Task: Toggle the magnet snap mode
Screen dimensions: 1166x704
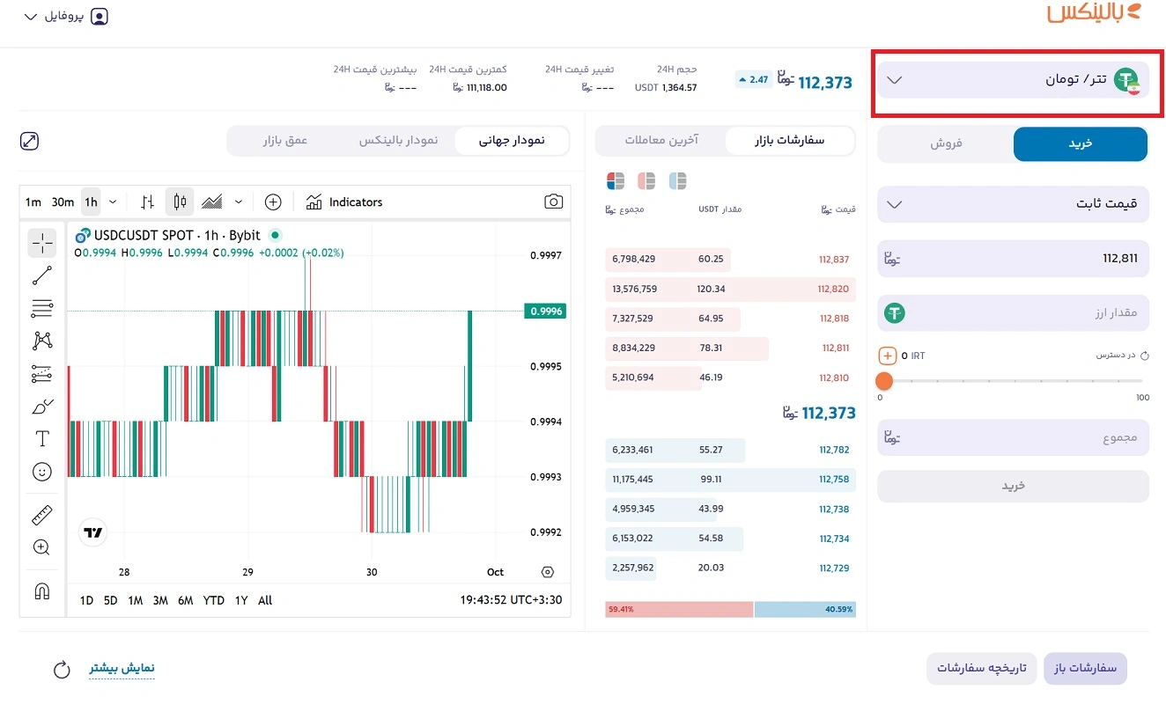Action: [x=41, y=590]
